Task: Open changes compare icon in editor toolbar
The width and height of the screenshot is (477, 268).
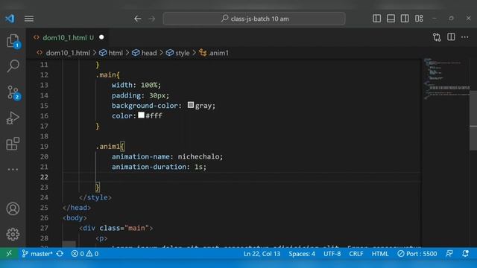Action: point(437,37)
